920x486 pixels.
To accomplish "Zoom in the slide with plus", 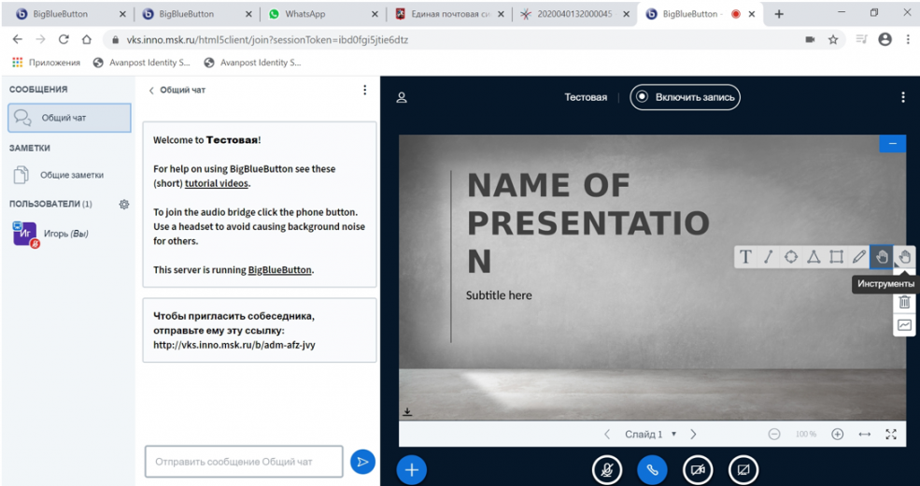I will tap(837, 435).
